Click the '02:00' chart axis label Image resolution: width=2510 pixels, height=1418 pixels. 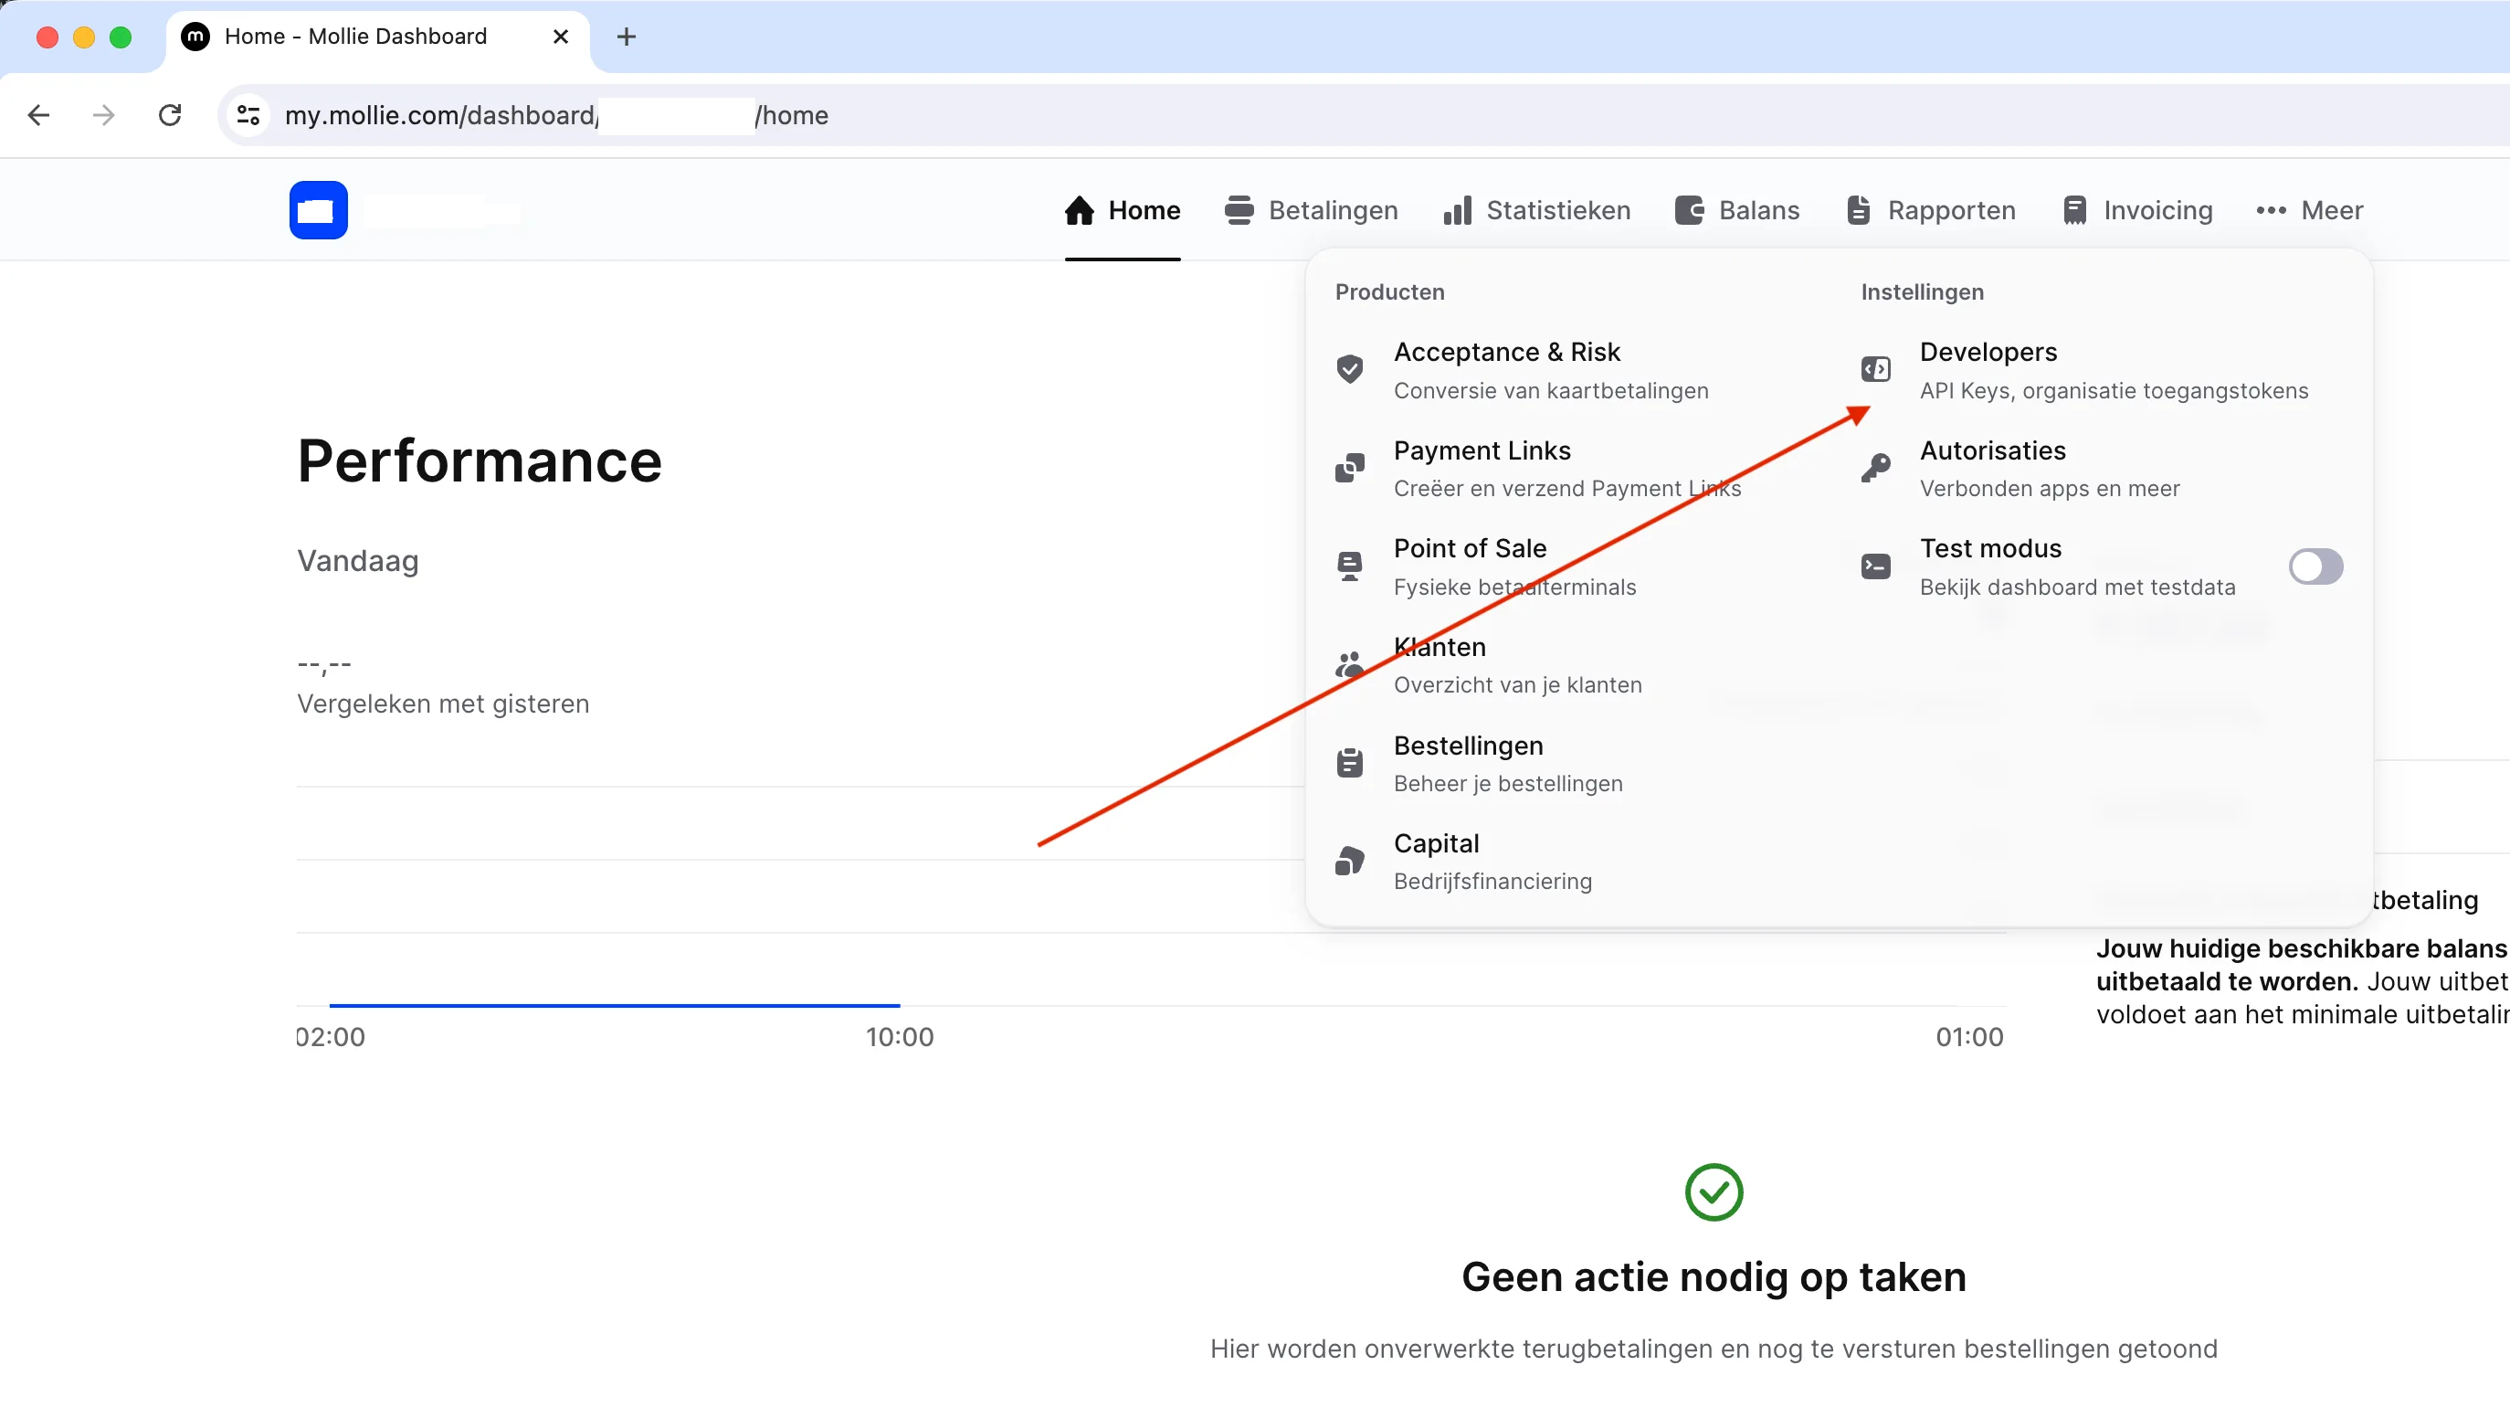(x=331, y=1037)
